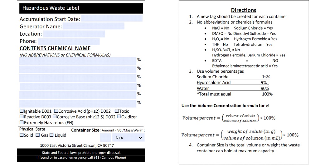
Task: Tick the Toxic checkbox
Action: click(x=117, y=111)
